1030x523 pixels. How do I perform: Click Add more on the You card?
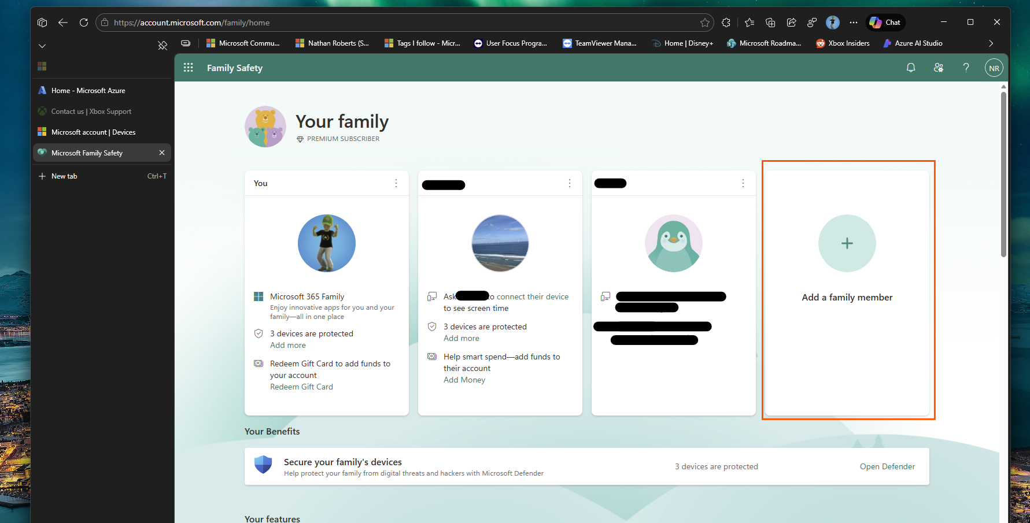tap(288, 346)
